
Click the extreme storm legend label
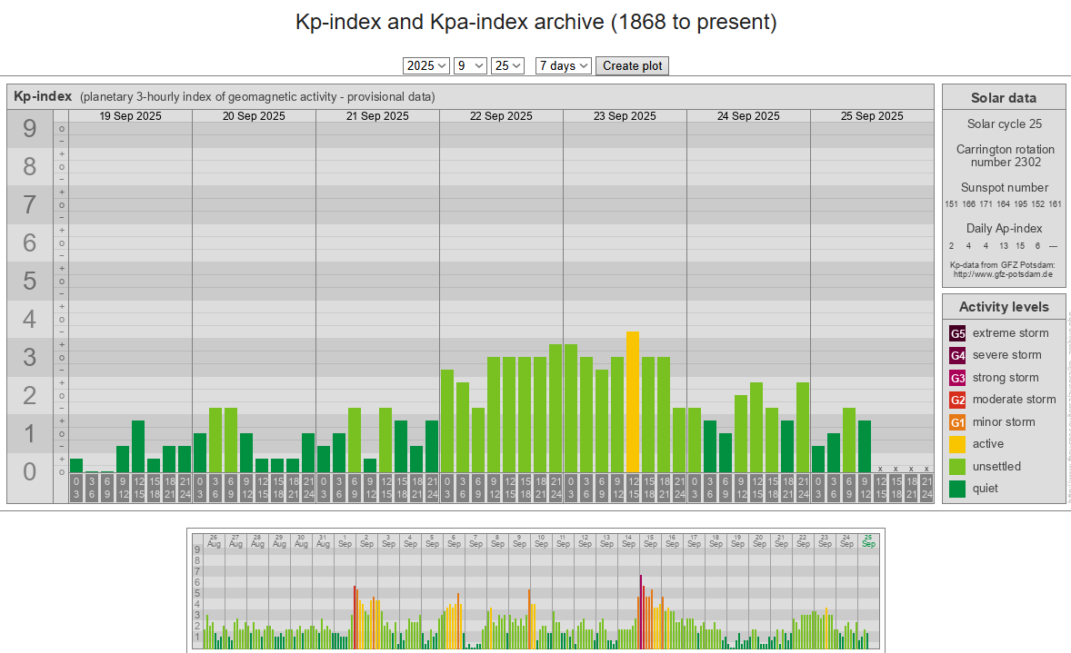click(1010, 333)
